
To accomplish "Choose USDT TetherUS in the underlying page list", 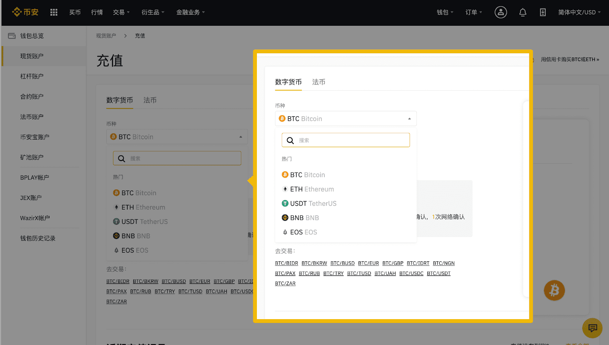I will tap(140, 221).
